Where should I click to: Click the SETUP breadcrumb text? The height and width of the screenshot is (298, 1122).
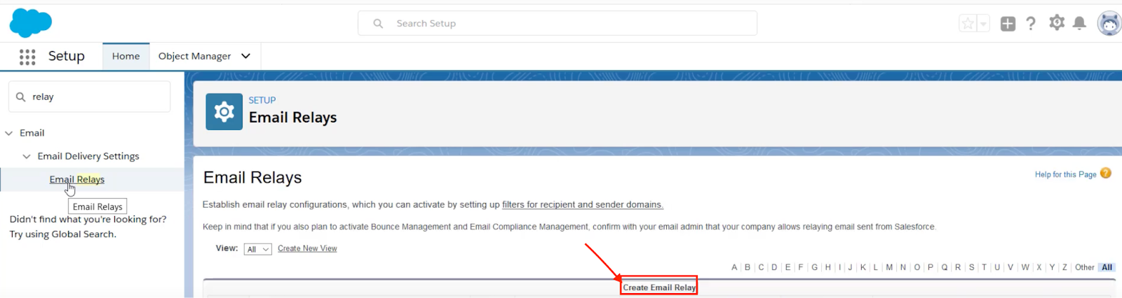tap(262, 100)
